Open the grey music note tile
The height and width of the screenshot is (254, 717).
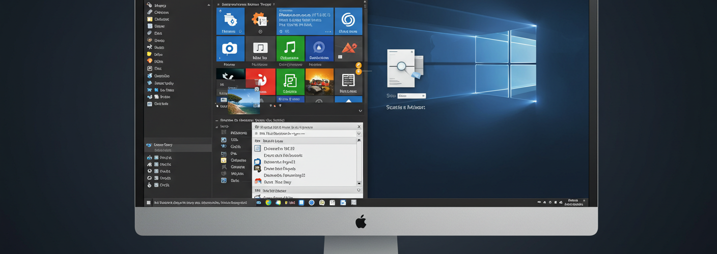point(260,49)
